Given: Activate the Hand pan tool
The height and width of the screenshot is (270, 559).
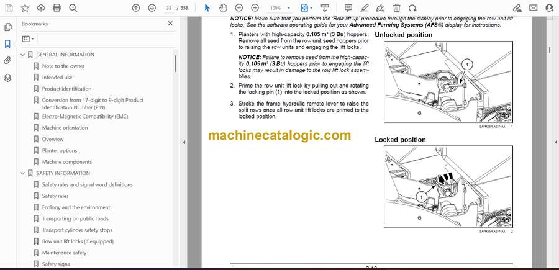Looking at the screenshot, I should [x=223, y=8].
